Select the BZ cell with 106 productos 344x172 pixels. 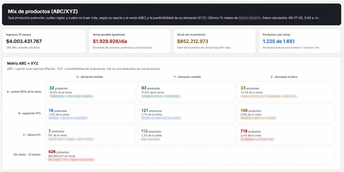point(286,114)
